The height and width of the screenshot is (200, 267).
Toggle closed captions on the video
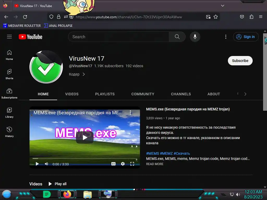tap(113, 164)
